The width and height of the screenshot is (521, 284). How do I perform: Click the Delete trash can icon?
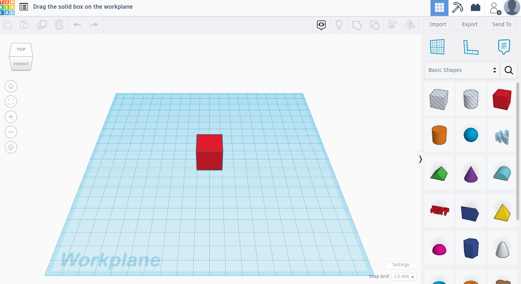(x=59, y=25)
